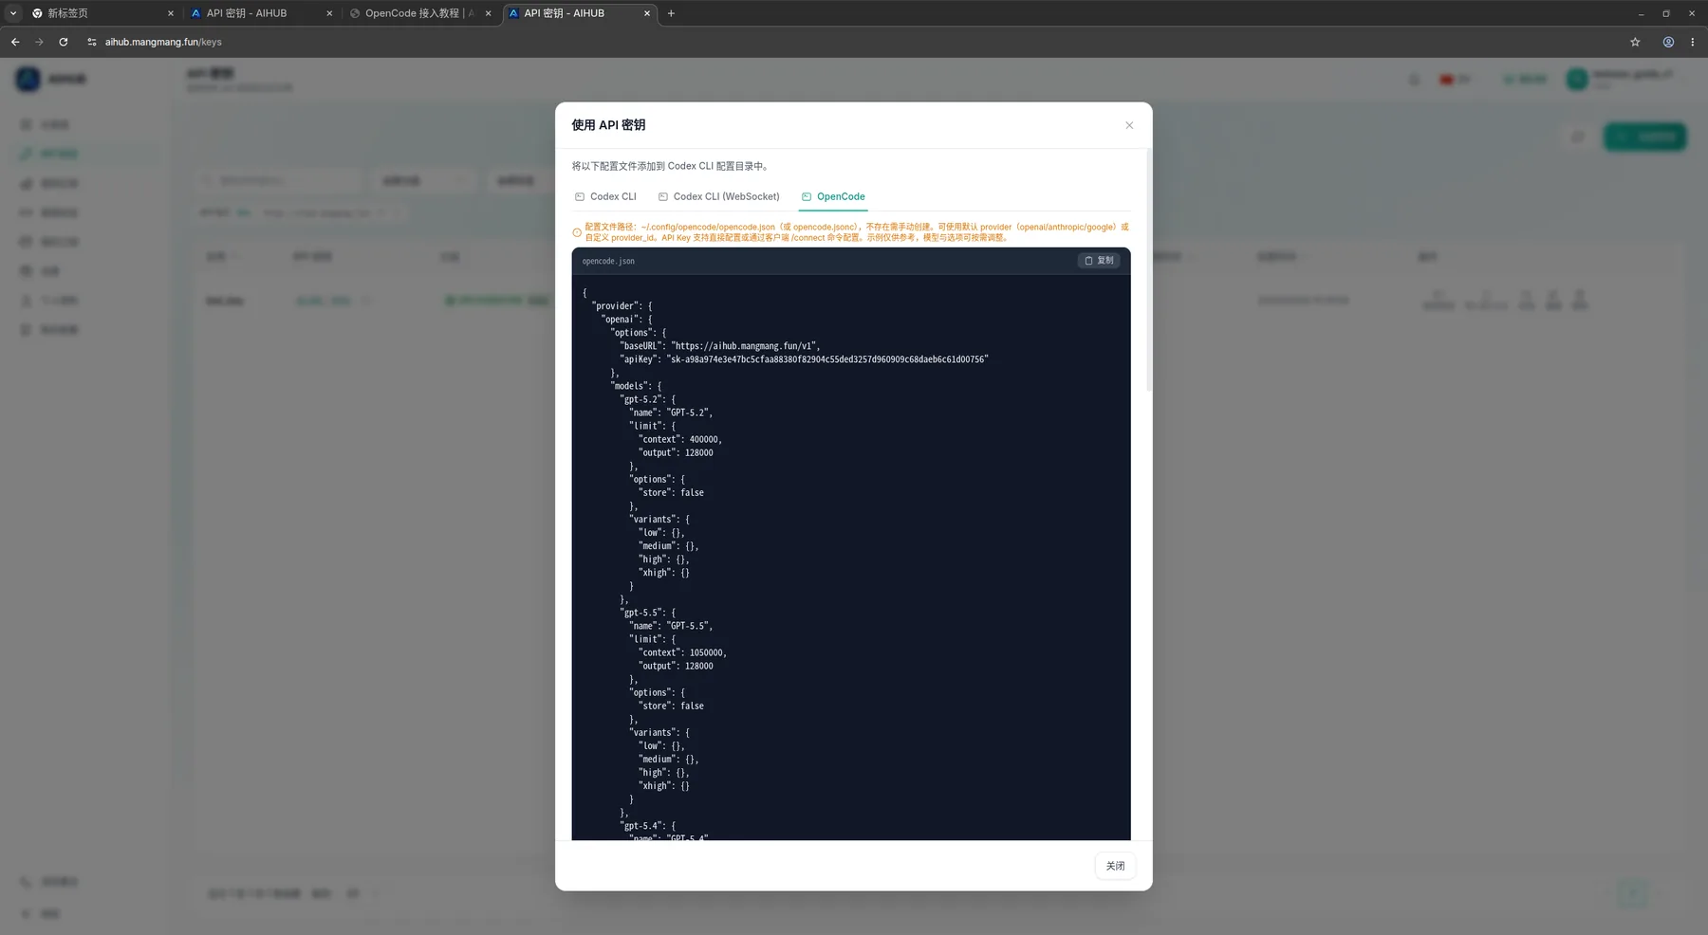
Task: Bookmark this page with the star
Action: click(1635, 42)
